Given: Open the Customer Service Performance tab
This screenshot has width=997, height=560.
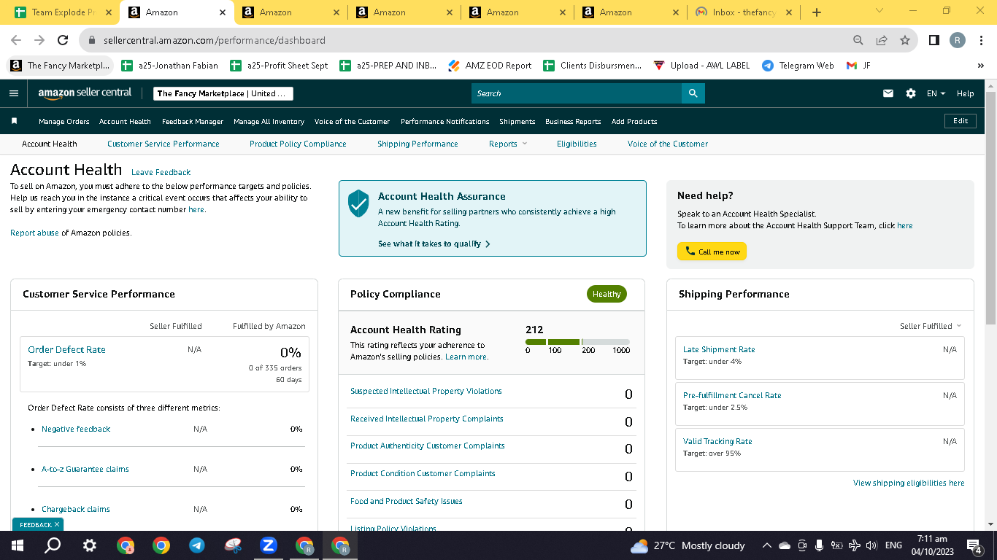Looking at the screenshot, I should click(163, 144).
